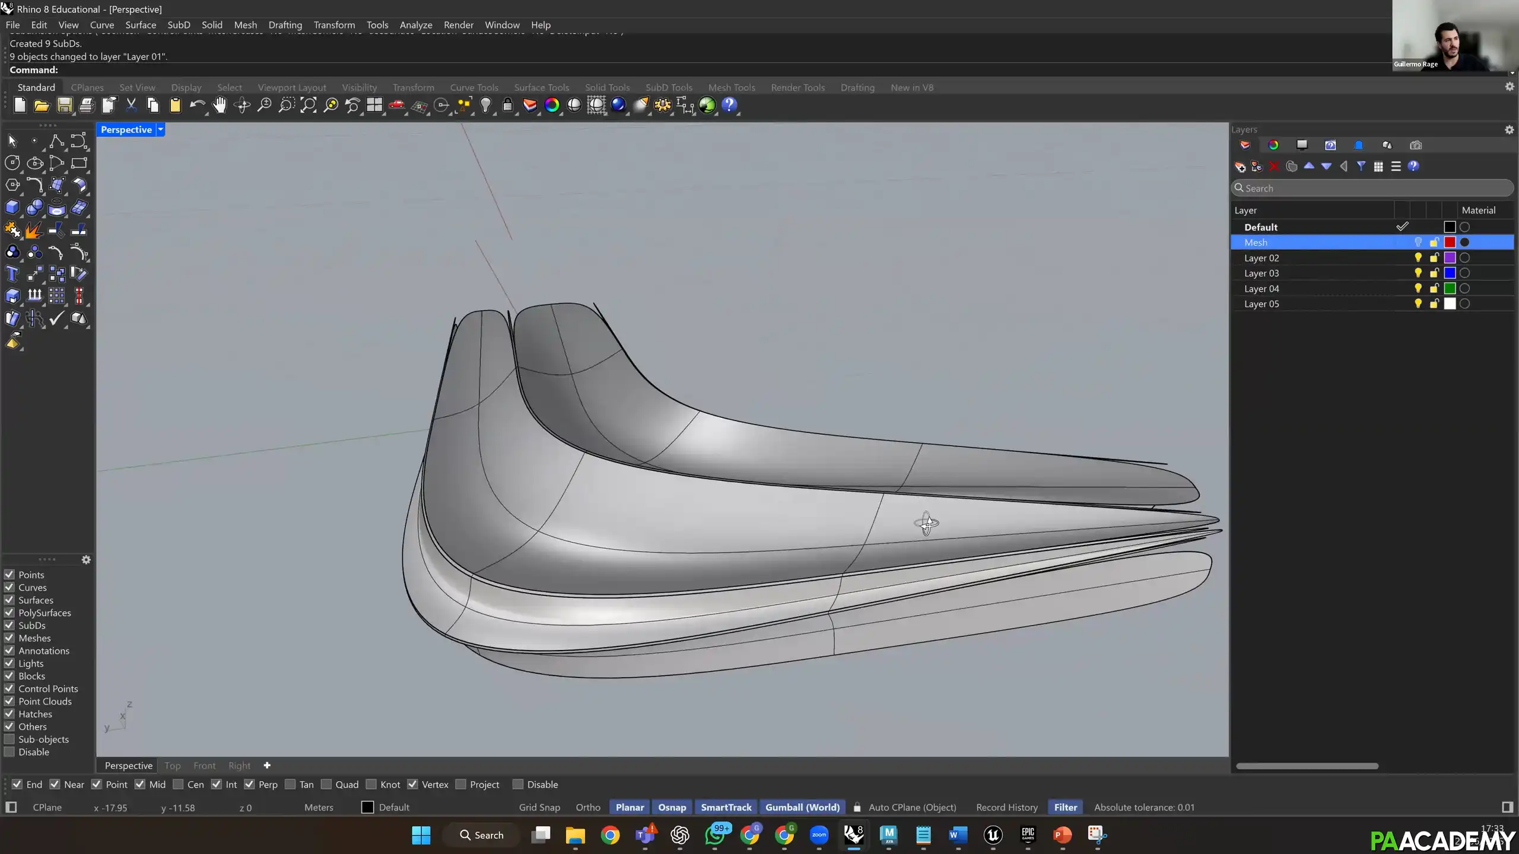The width and height of the screenshot is (1519, 854).
Task: Toggle the Vertex osnap checkbox
Action: pyautogui.click(x=413, y=784)
